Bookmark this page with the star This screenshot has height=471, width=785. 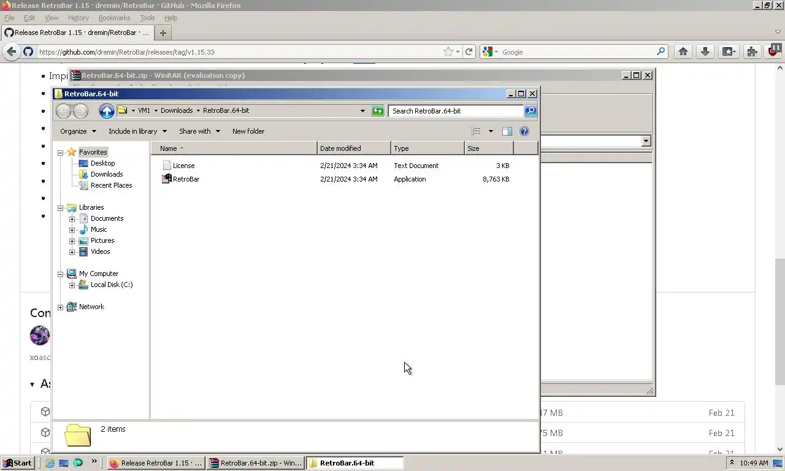448,52
